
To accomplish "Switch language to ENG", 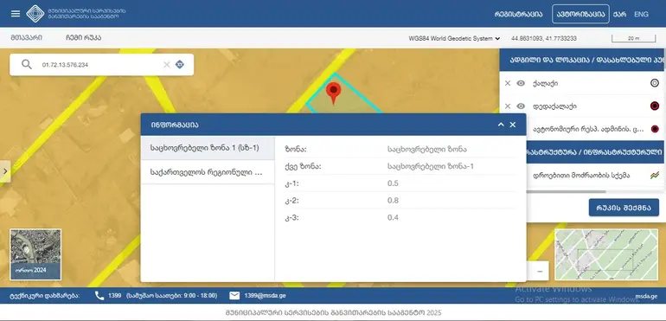I will pyautogui.click(x=642, y=14).
